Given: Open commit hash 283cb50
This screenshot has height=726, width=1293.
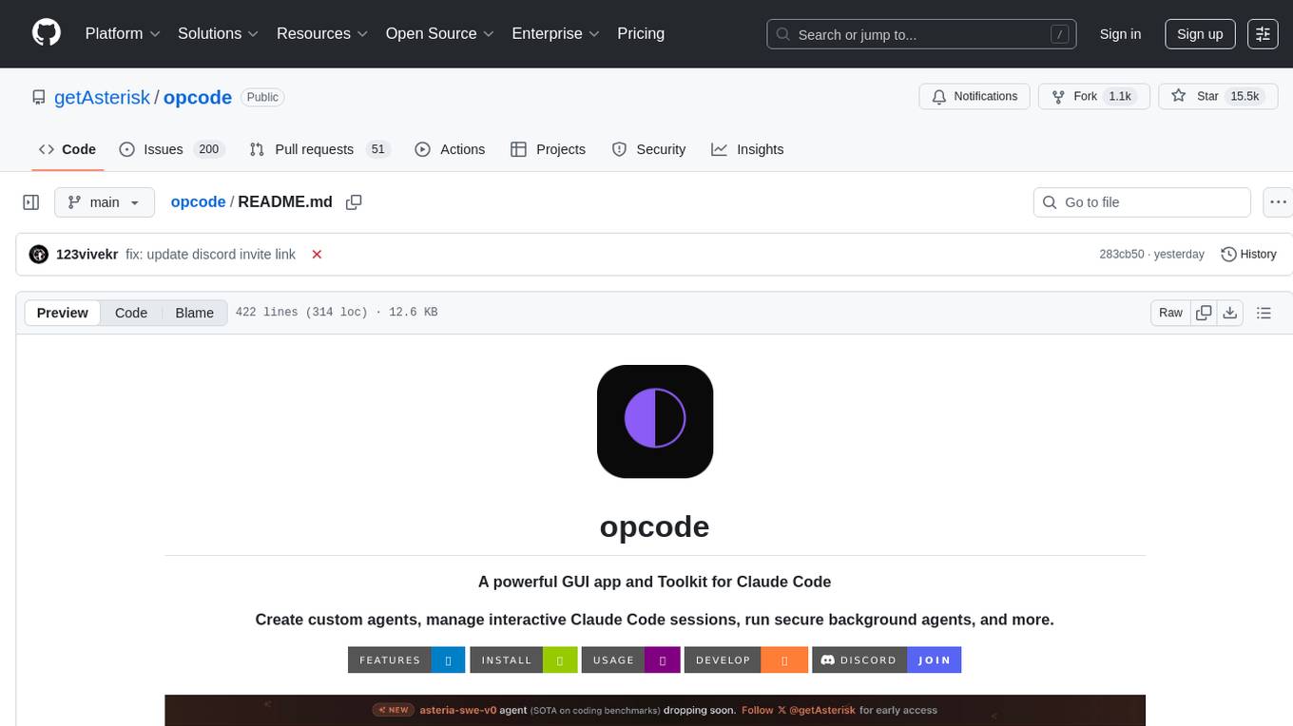Looking at the screenshot, I should click(1122, 255).
